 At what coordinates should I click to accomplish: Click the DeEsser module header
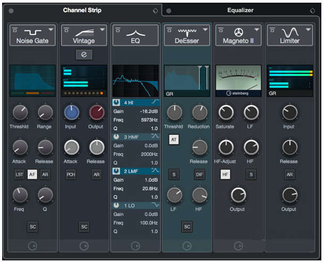[187, 35]
